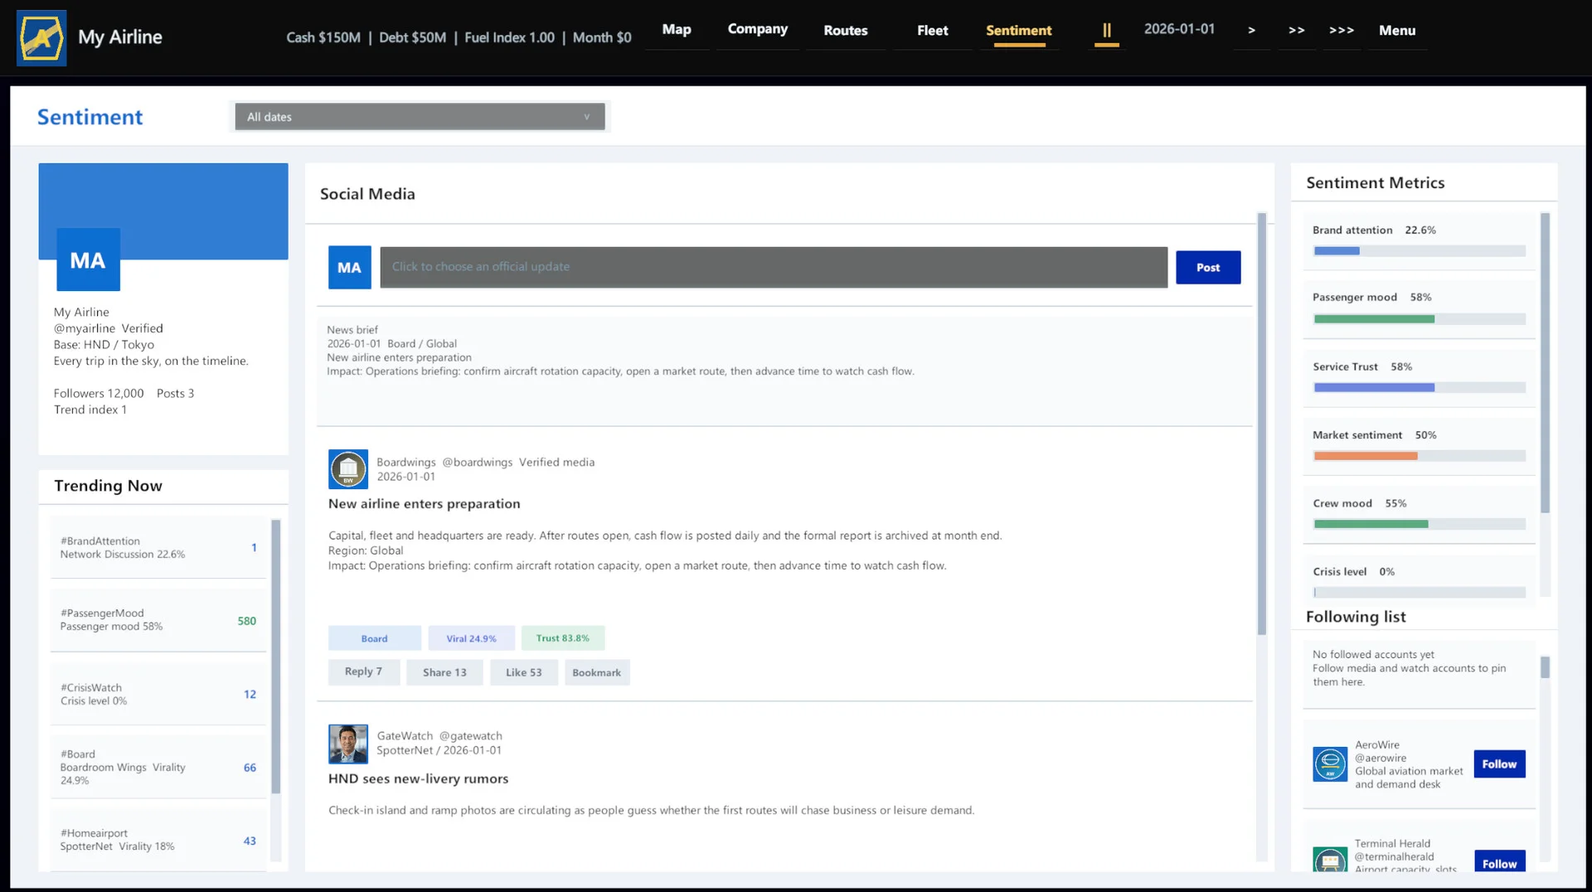Click the Cash $150M status text

[x=323, y=37]
